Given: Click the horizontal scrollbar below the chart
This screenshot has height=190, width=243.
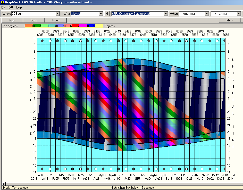Looking at the screenshot, I should click(x=121, y=184).
